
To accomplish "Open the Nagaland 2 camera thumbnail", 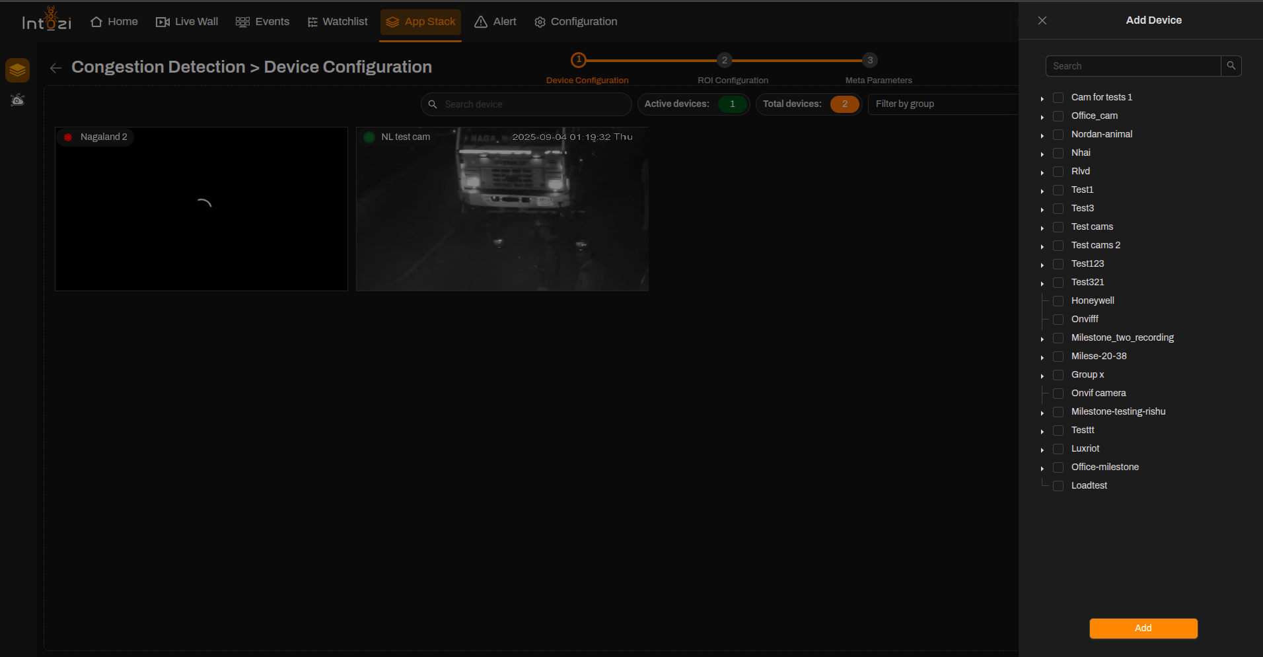I will 201,209.
